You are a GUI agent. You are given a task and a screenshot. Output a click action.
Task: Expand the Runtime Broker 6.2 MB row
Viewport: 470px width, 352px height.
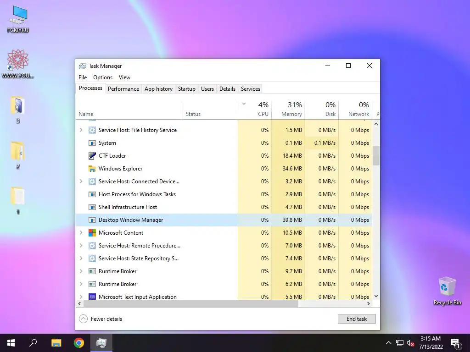[x=81, y=284]
